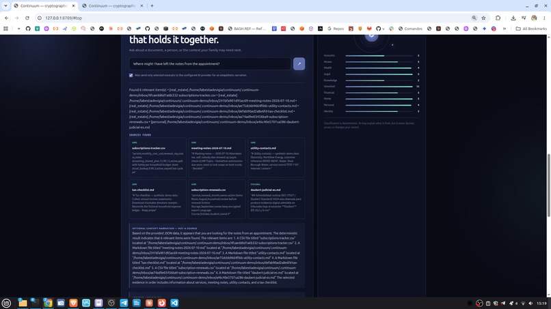Go back to the previous page
Viewport: 551px width, 309px height.
click(x=7, y=18)
